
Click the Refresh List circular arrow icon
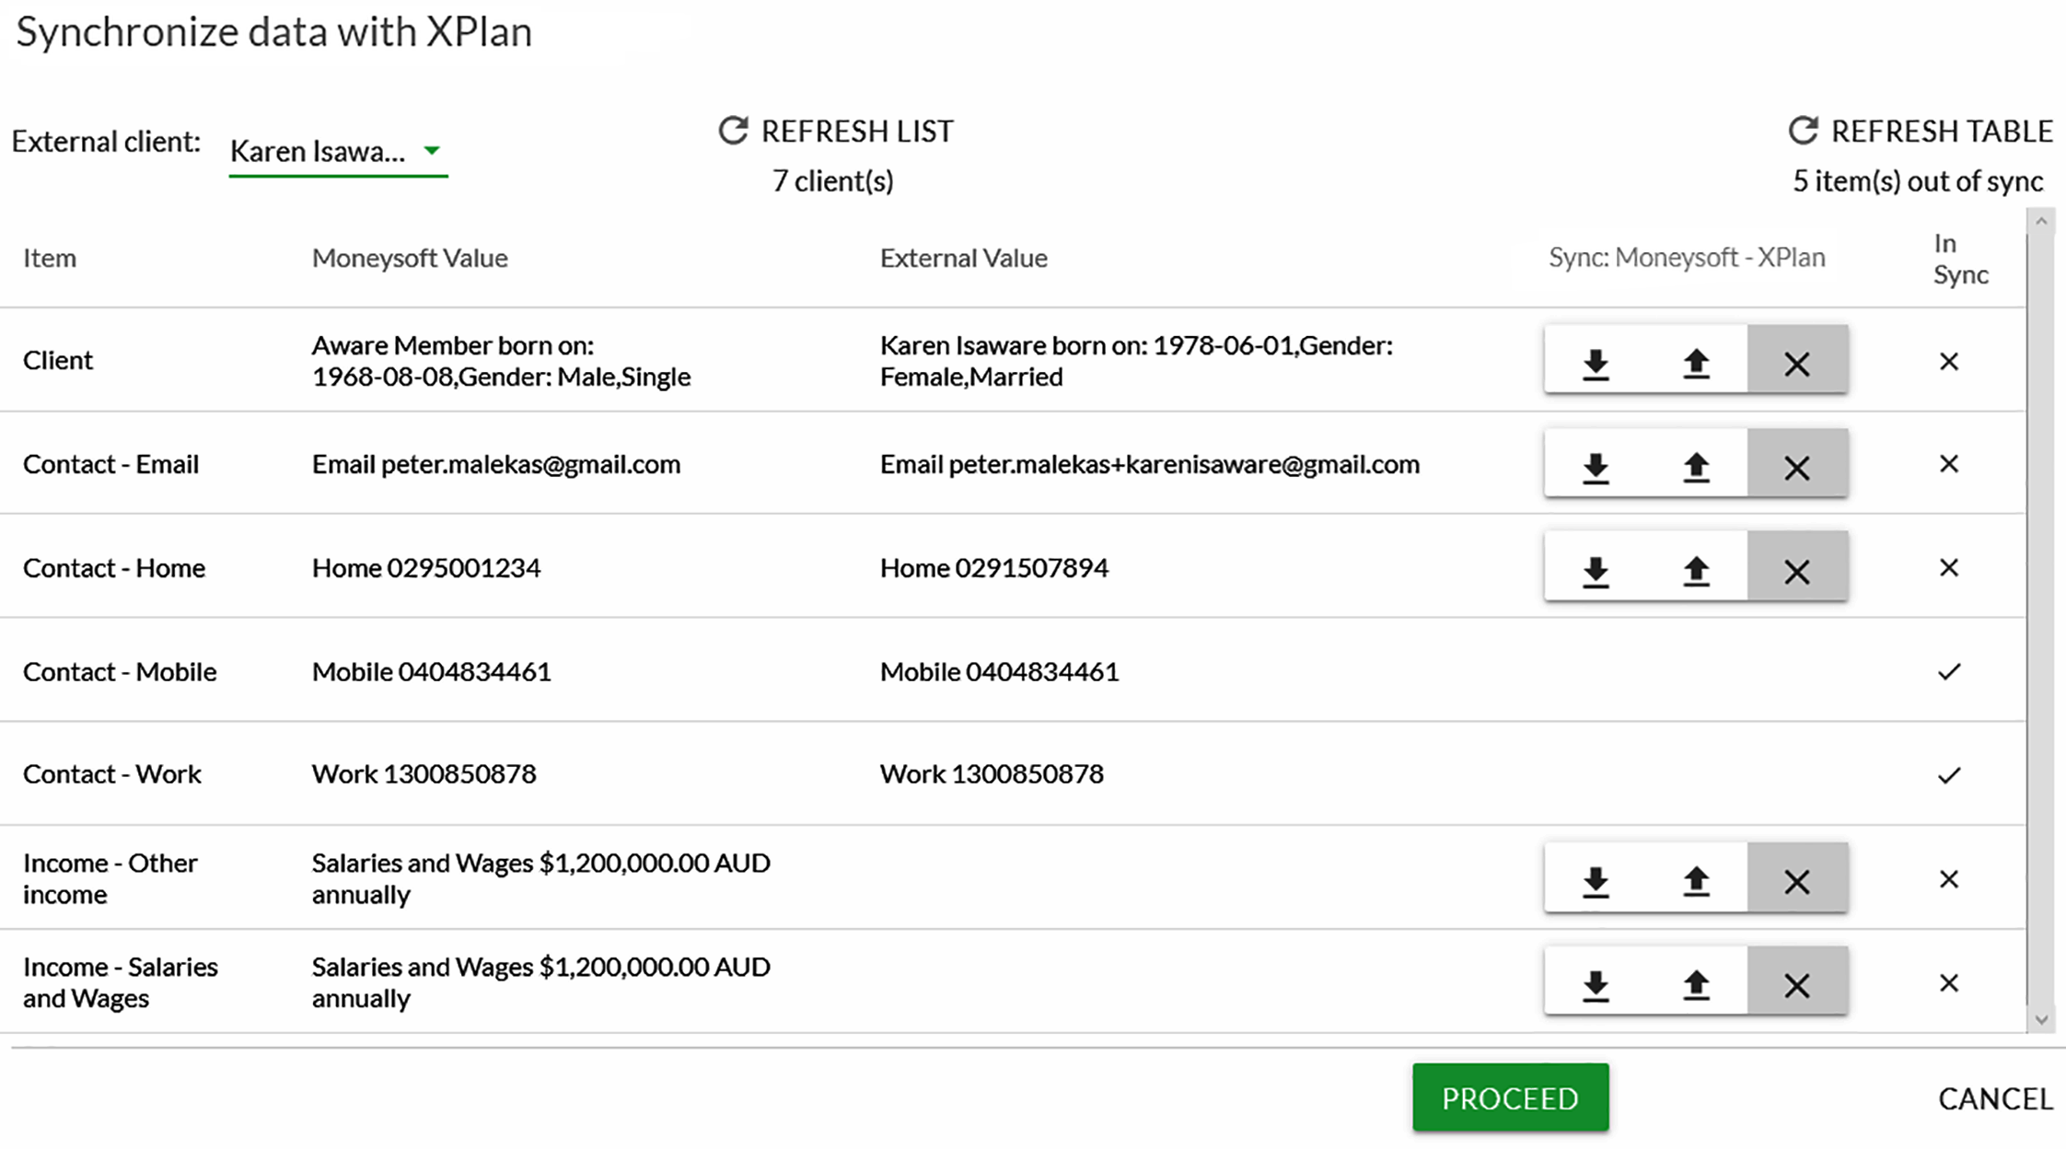[733, 131]
